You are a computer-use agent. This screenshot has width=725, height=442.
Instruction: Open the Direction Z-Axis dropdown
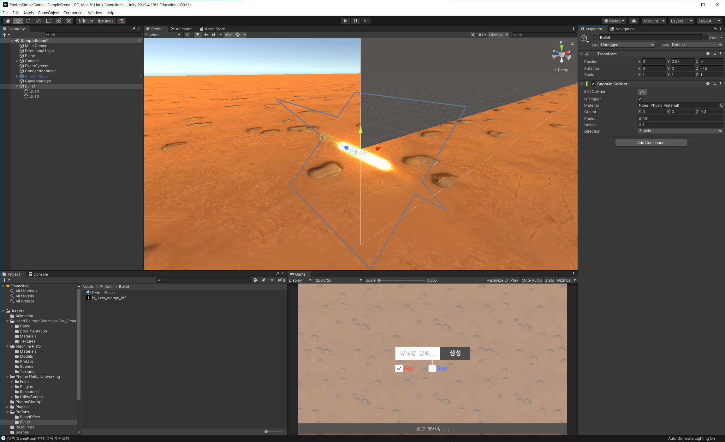click(680, 131)
